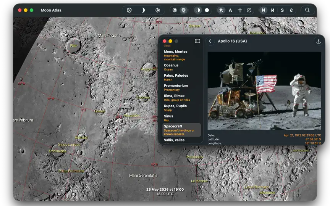Screen dimensions: 330x206
Task: Click the crescent moon phase icon
Action: coord(143,10)
